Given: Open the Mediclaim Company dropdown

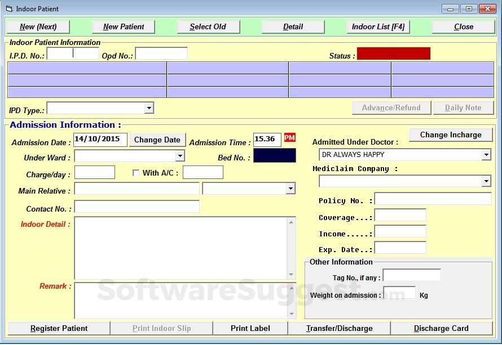Looking at the screenshot, I should [486, 181].
